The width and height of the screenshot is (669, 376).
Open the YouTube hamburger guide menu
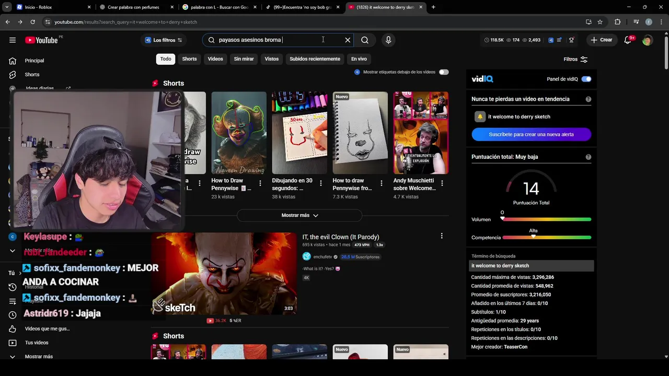pos(13,40)
